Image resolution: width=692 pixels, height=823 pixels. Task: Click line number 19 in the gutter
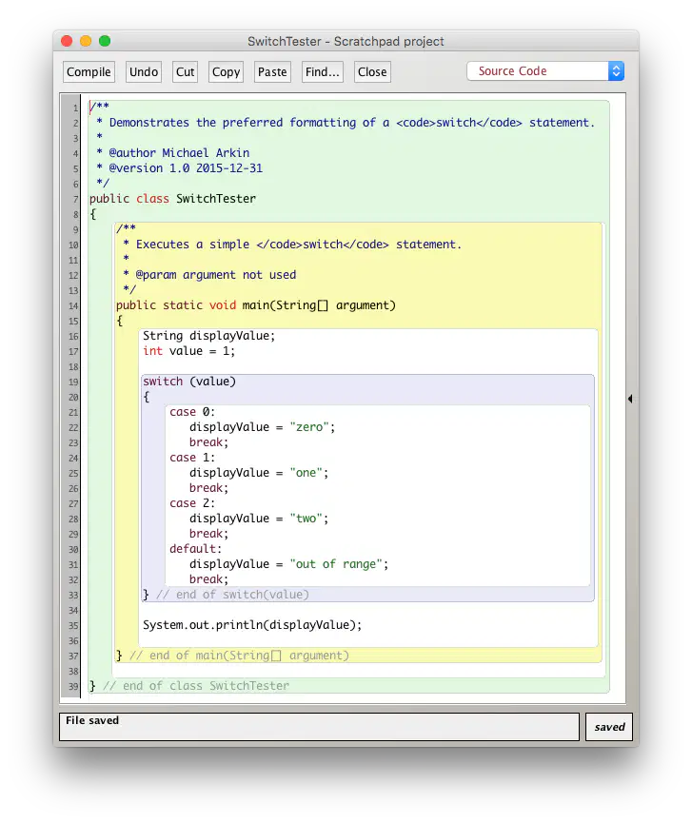point(73,382)
